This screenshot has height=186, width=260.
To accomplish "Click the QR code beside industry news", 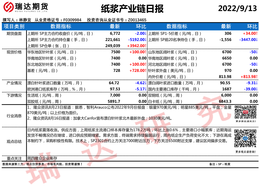I will [x=246, y=112].
